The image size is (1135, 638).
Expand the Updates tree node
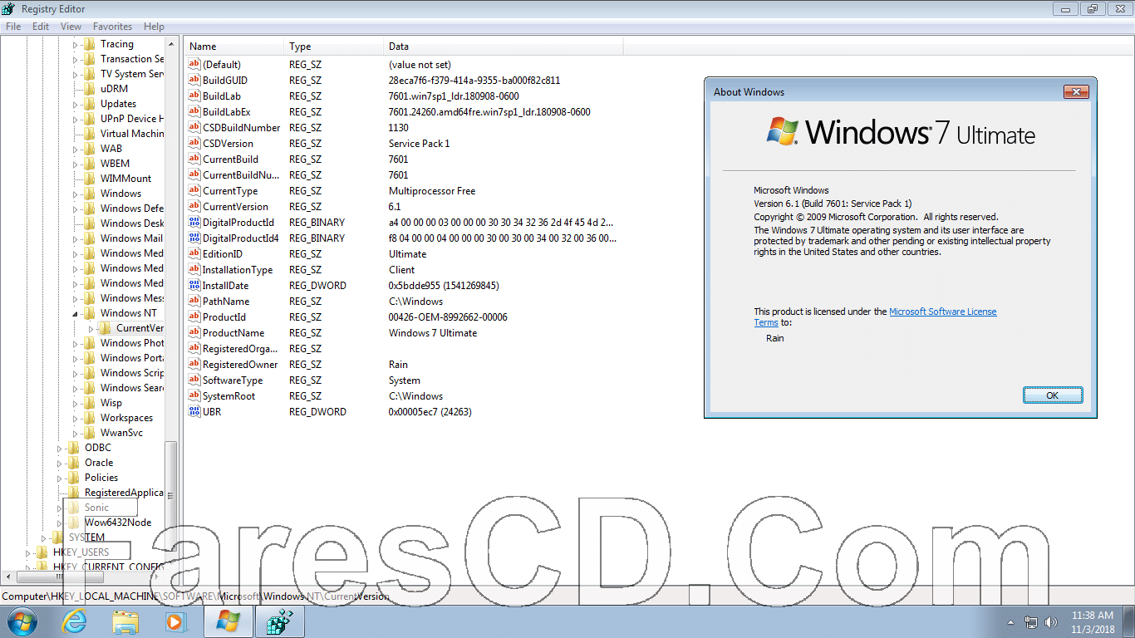(x=75, y=104)
